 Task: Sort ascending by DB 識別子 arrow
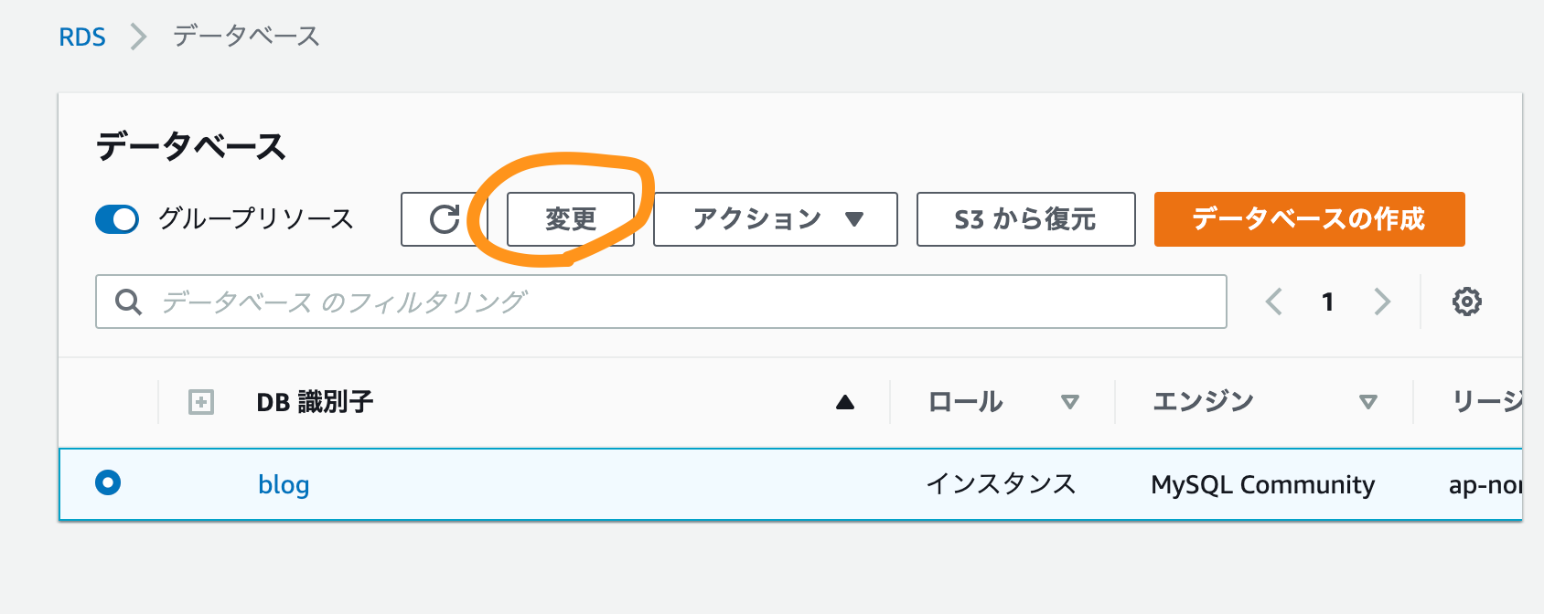[x=845, y=402]
